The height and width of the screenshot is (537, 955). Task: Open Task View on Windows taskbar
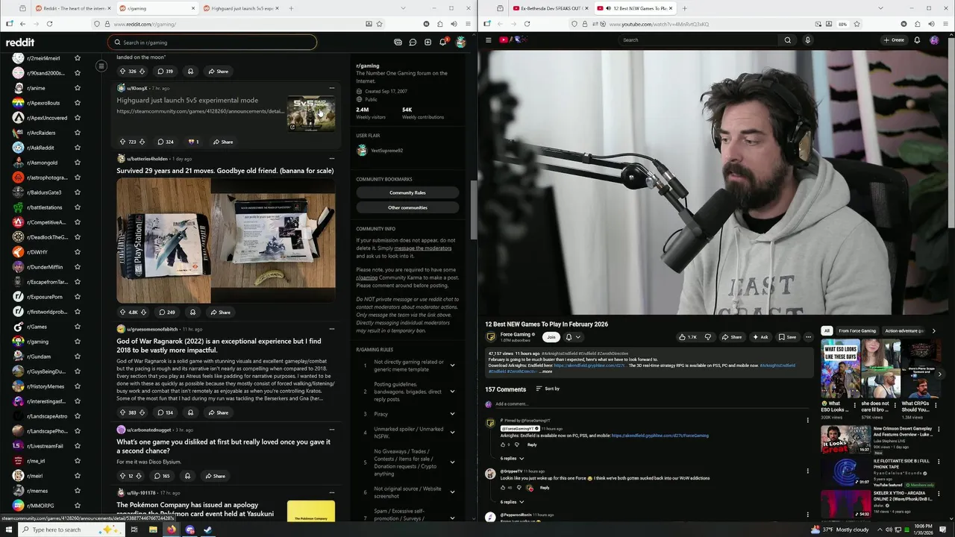[x=134, y=530]
